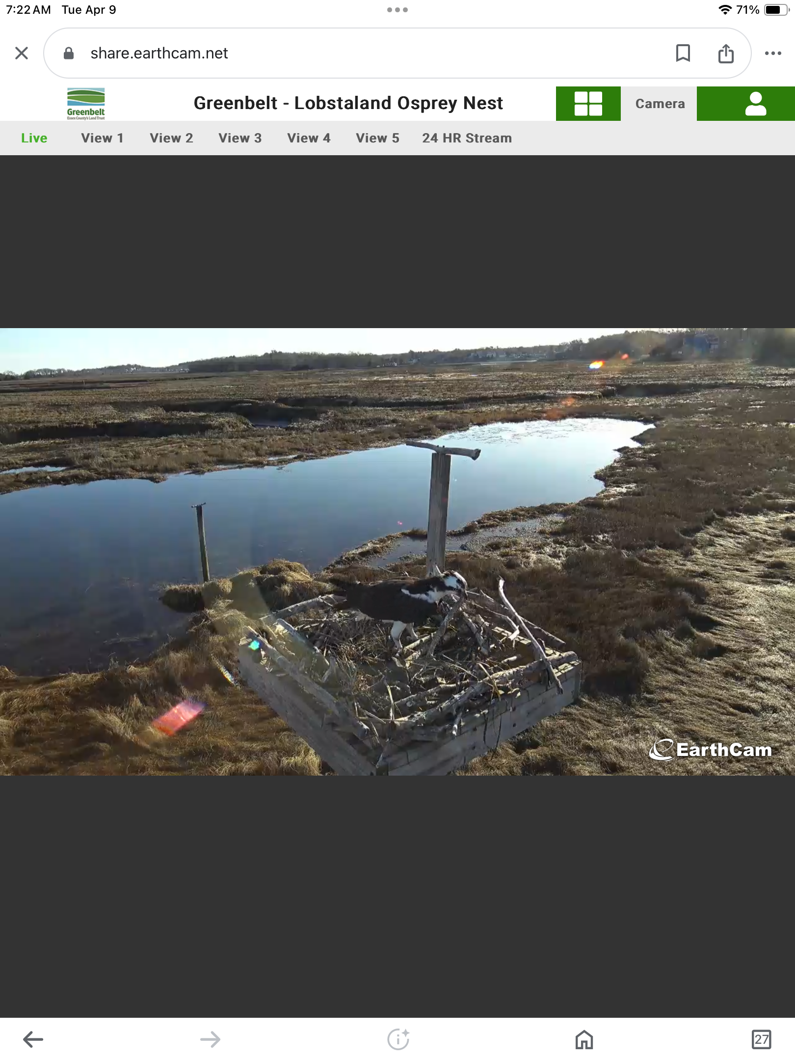Image resolution: width=795 pixels, height=1061 pixels.
Task: Go back with the back arrow
Action: pos(33,1039)
